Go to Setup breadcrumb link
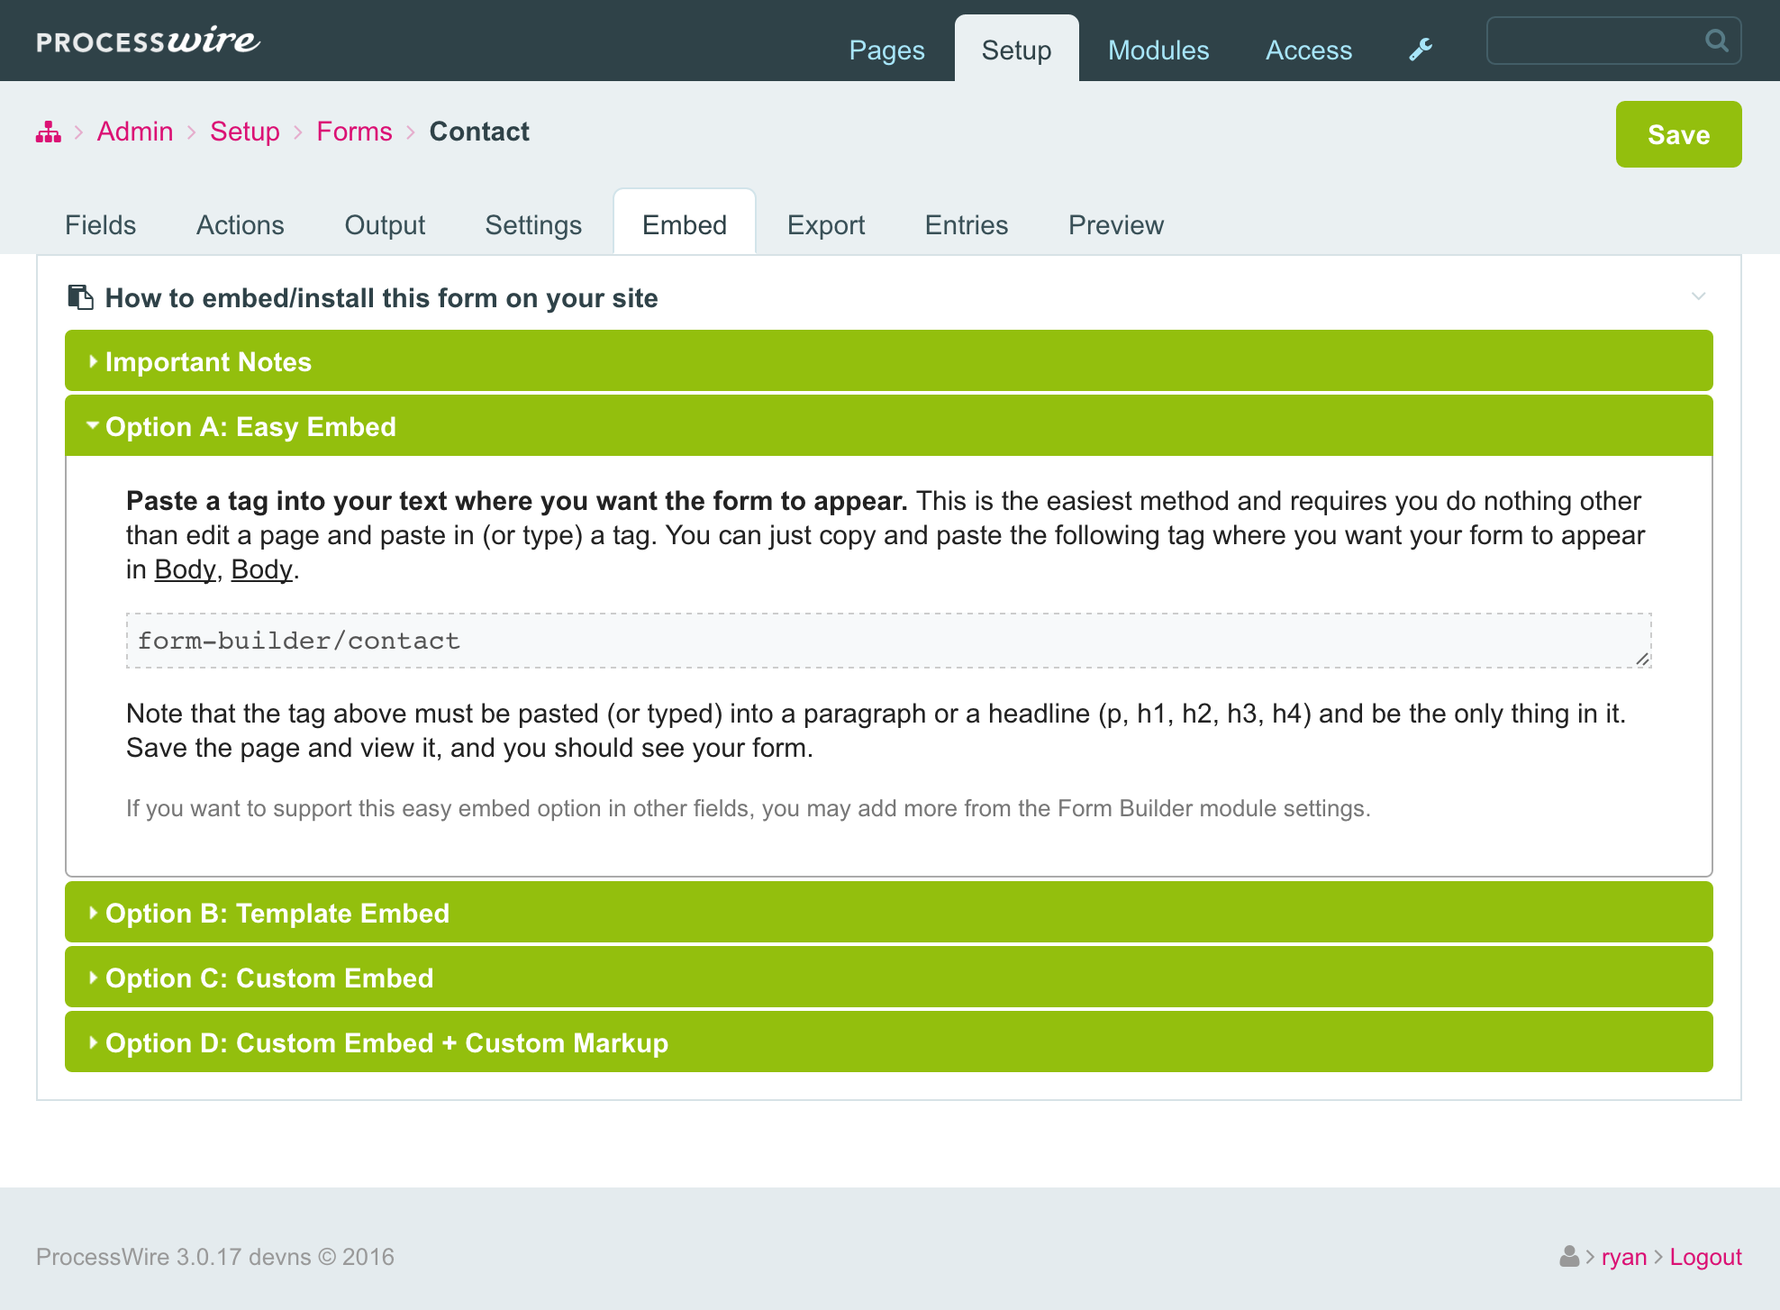The width and height of the screenshot is (1780, 1310). pyautogui.click(x=245, y=132)
